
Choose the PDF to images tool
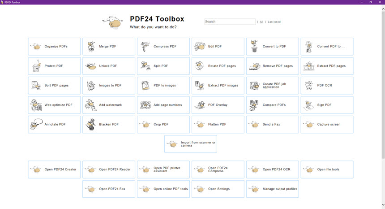163,85
